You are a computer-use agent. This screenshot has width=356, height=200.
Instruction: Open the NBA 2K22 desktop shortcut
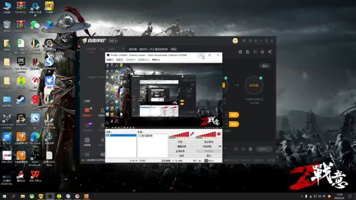click(7, 157)
